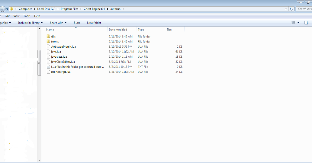The width and height of the screenshot is (312, 163).
Task: Select the javaClassEditor.lua file icon
Action: pos(48,62)
